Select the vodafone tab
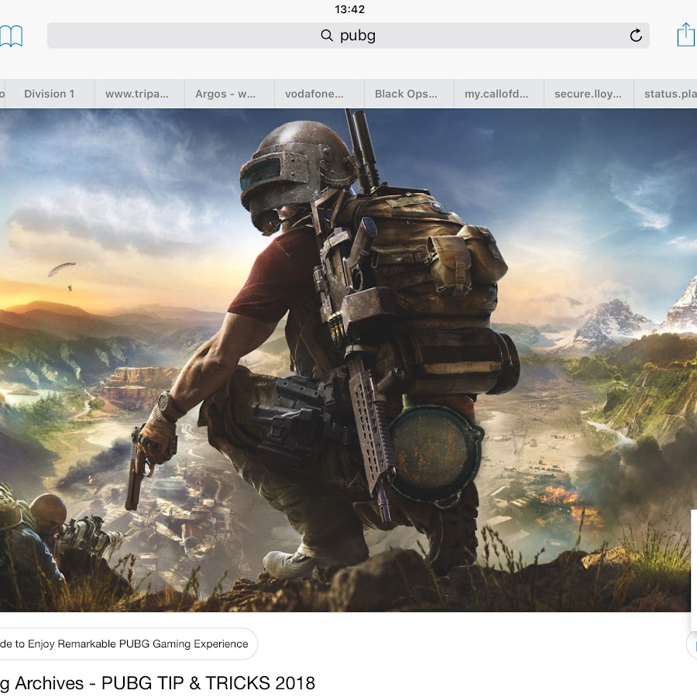Image resolution: width=697 pixels, height=697 pixels. pyautogui.click(x=314, y=94)
